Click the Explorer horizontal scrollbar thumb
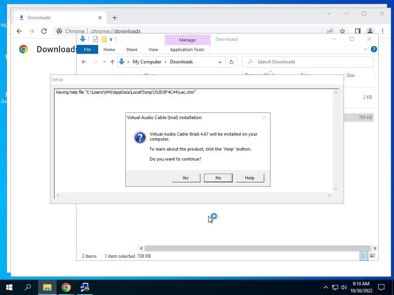The height and width of the screenshot is (295, 394). click(x=257, y=248)
